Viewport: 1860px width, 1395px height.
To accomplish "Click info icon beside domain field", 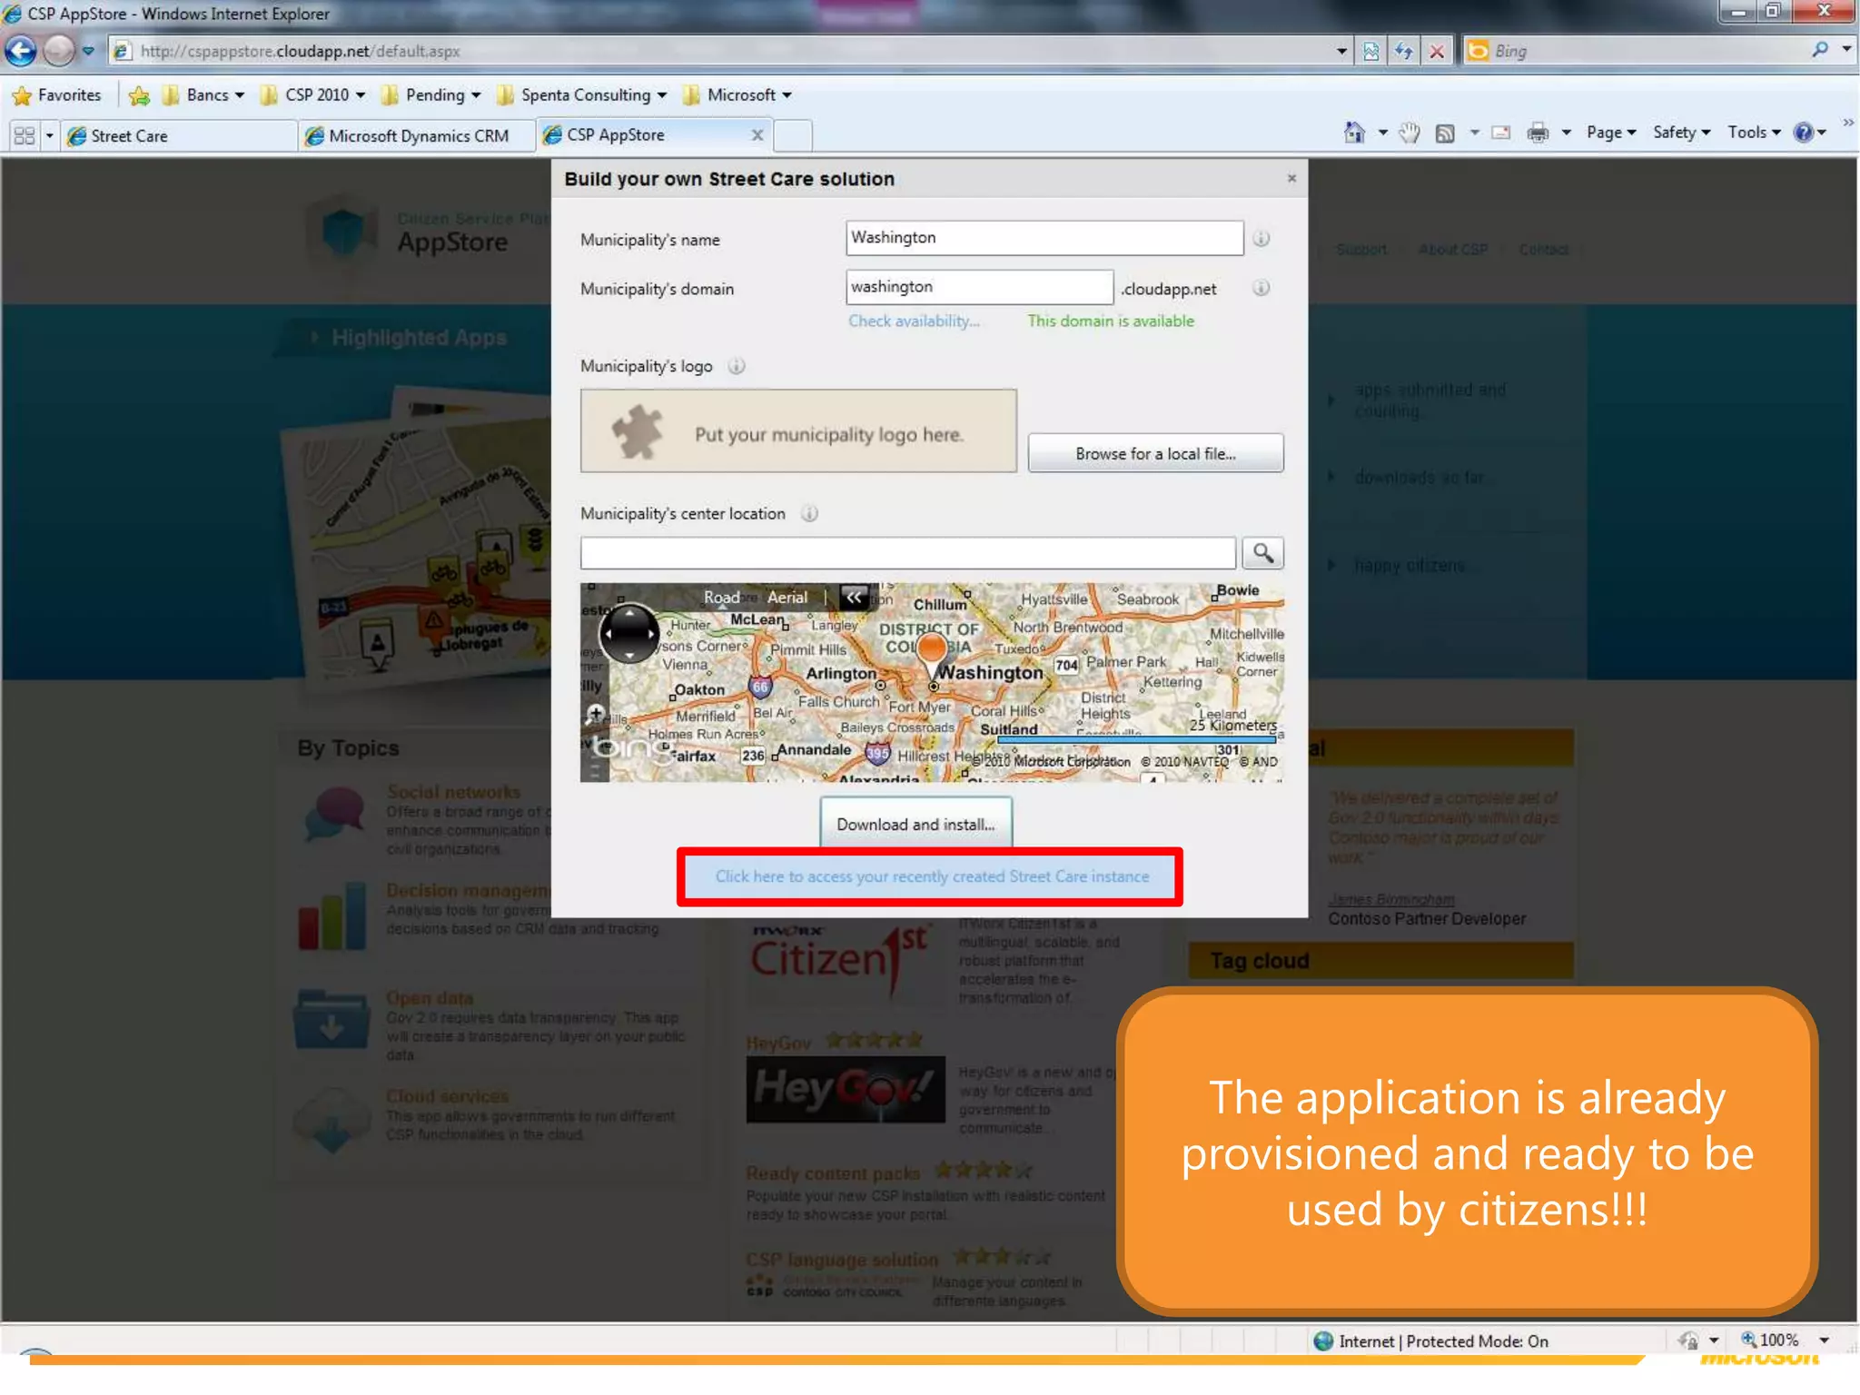I will click(x=1261, y=288).
